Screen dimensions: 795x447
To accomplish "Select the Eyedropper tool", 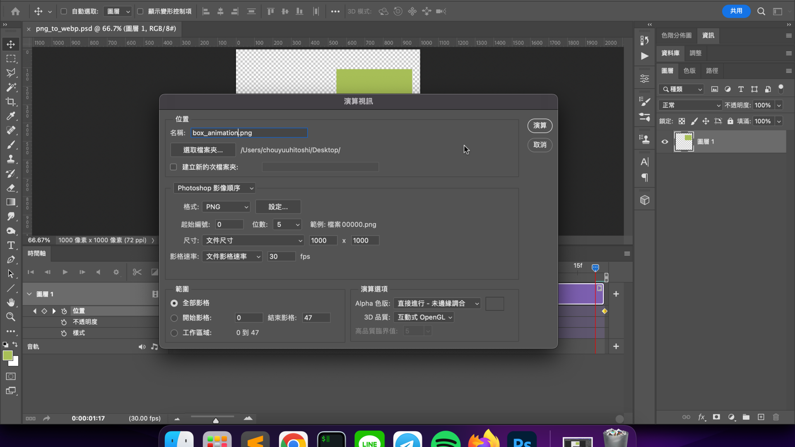I will coord(11,116).
